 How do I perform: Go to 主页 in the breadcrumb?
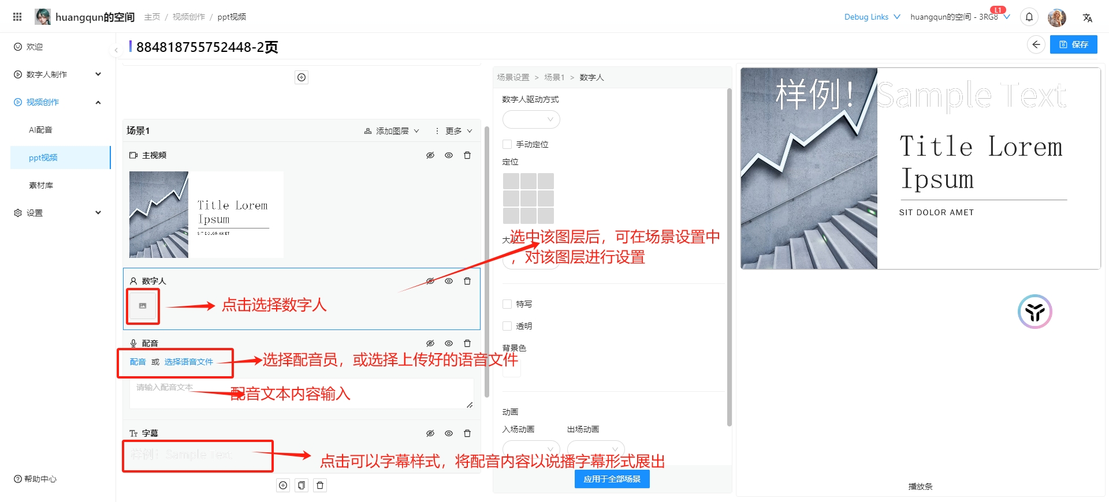point(152,17)
